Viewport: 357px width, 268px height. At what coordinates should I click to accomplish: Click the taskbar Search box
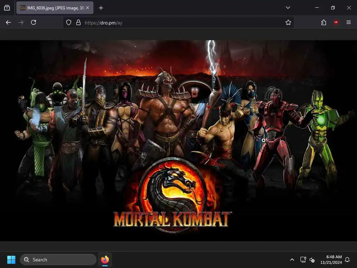pos(58,260)
